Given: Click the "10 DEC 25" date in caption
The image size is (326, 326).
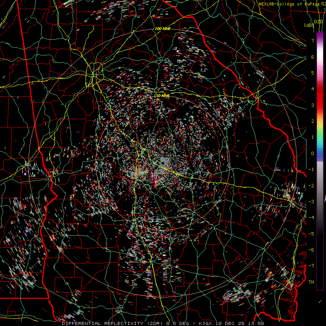Looking at the screenshot, I should click(x=230, y=323).
